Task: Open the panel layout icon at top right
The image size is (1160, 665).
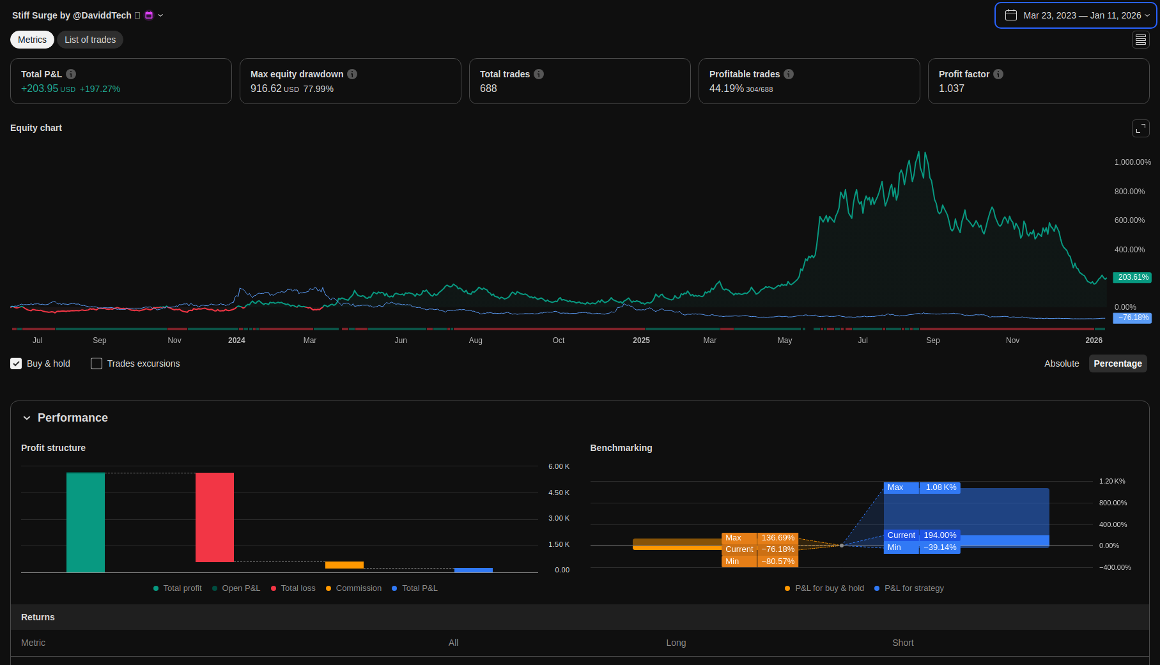Action: pos(1140,40)
